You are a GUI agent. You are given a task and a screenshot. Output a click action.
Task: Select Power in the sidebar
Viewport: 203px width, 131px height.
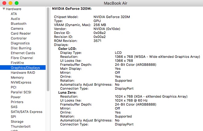point(16,97)
